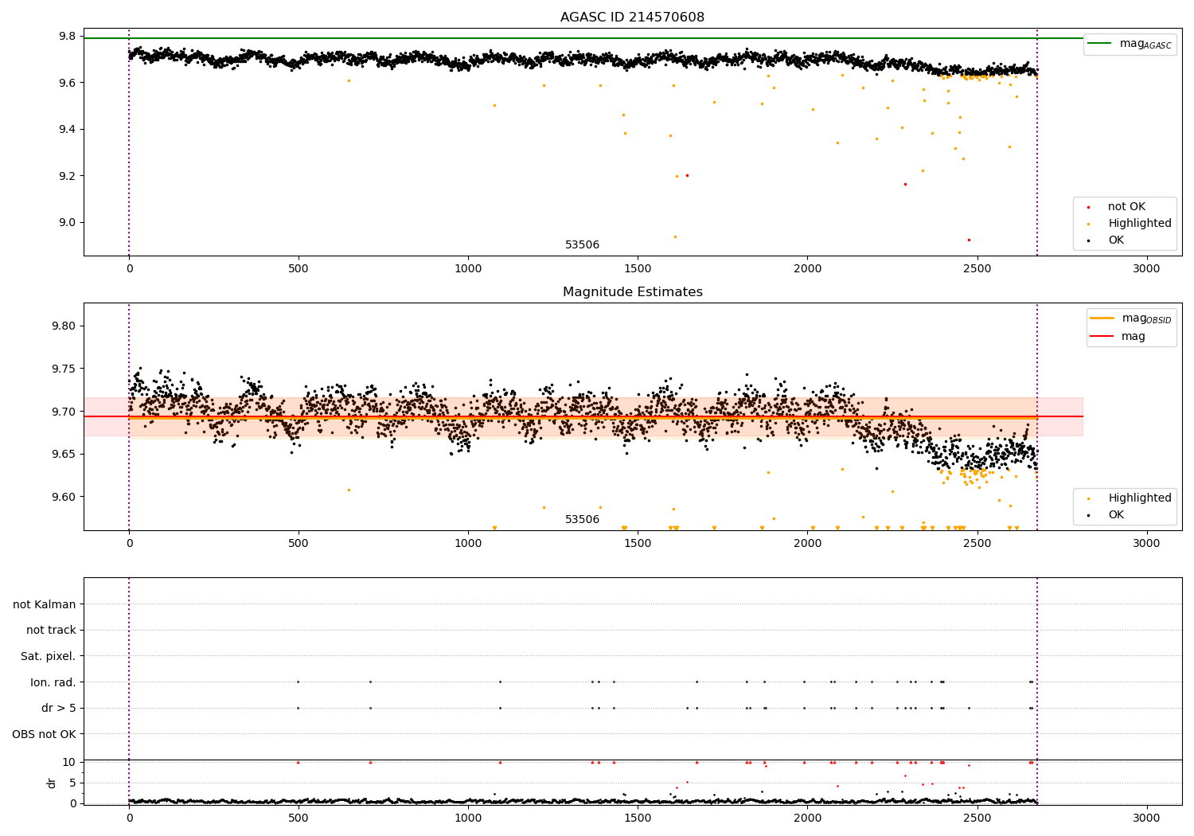Click the 'Ion. rad.' row label

pos(53,682)
